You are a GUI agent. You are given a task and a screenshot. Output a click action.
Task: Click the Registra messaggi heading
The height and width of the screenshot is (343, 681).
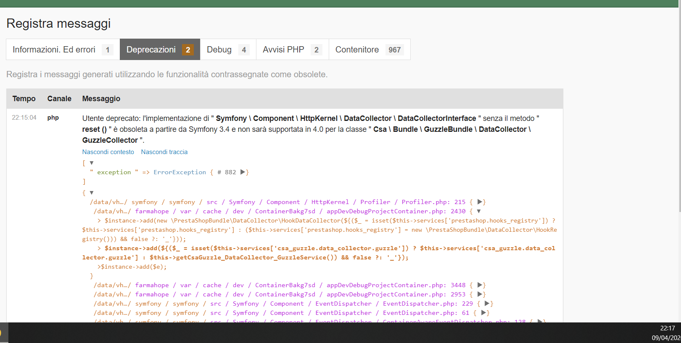pyautogui.click(x=58, y=24)
